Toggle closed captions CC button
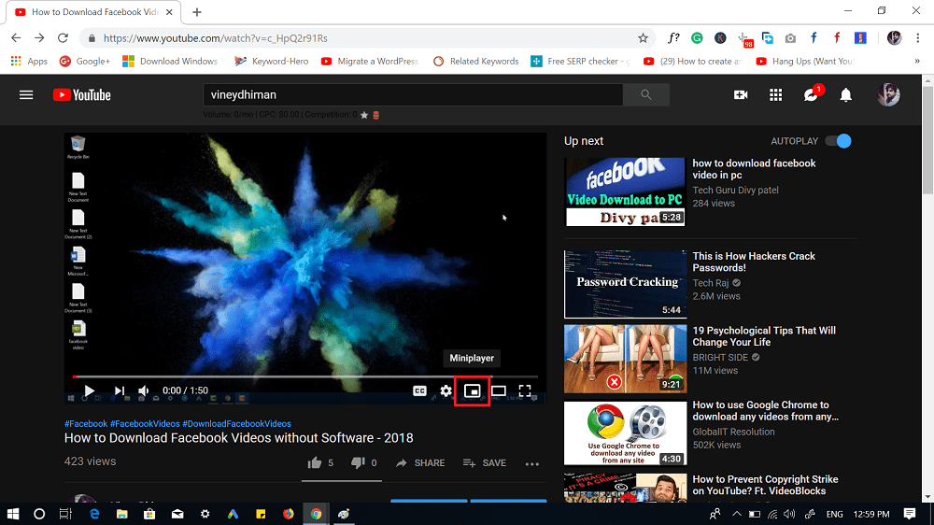 point(419,390)
